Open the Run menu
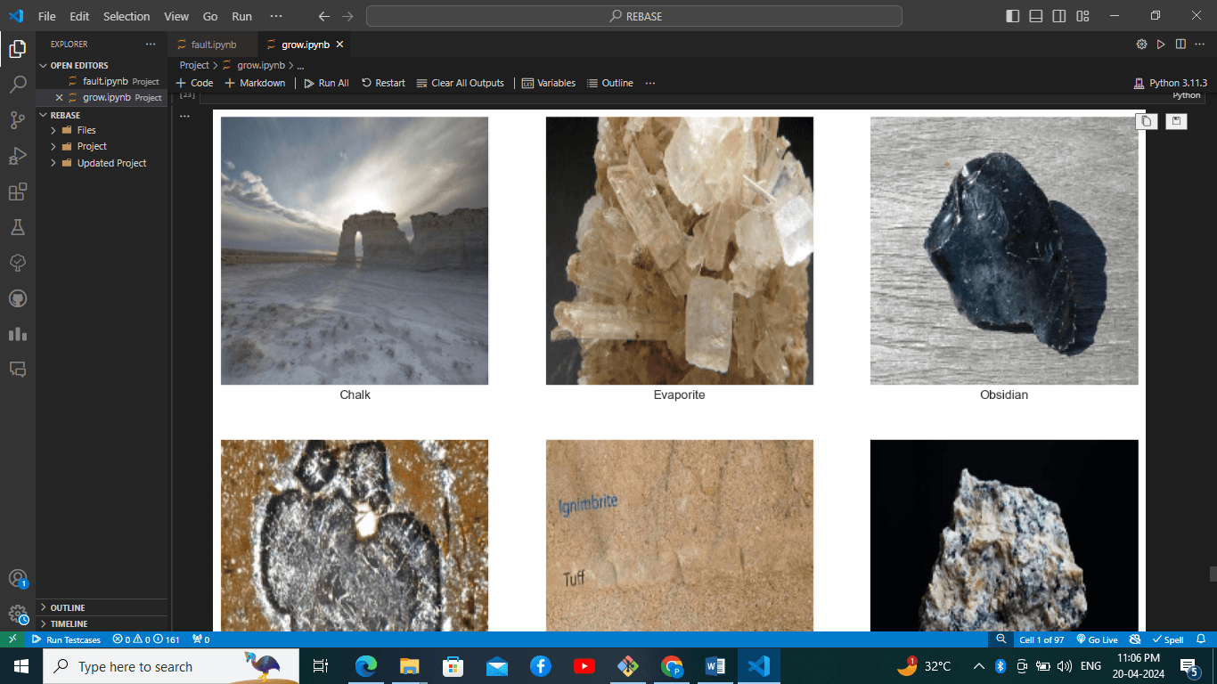The width and height of the screenshot is (1217, 684). coord(241,16)
